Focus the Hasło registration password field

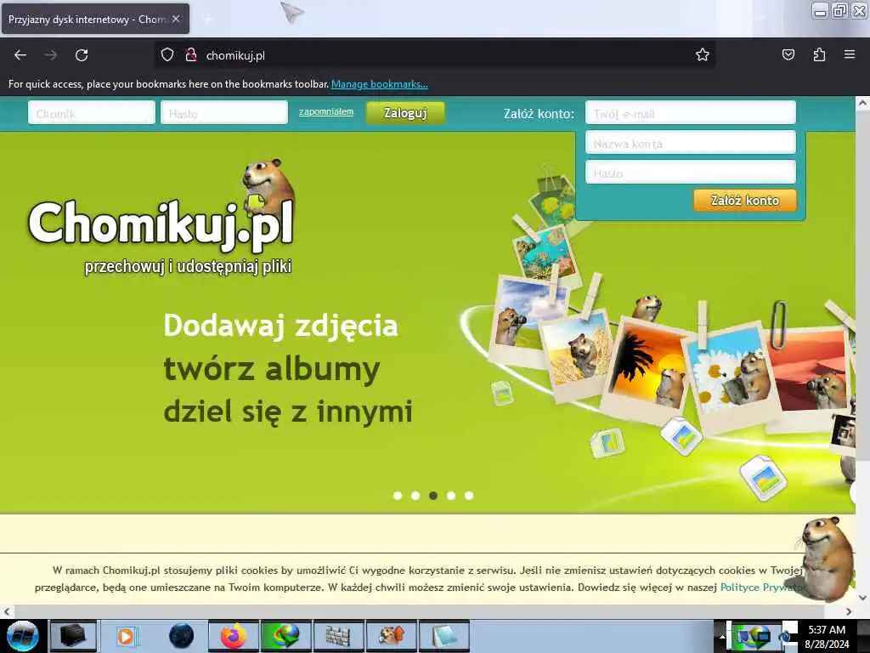click(x=691, y=173)
